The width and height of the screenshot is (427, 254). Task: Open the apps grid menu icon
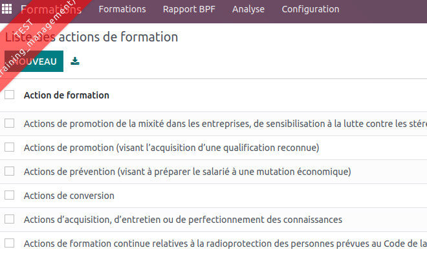pyautogui.click(x=7, y=9)
